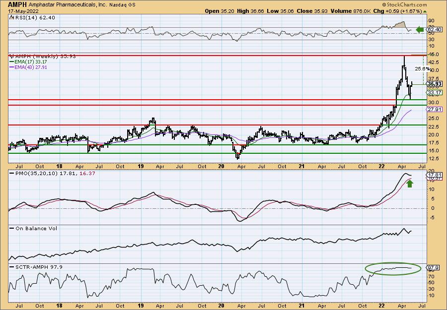Click the 90 label on RSI axis

[431, 20]
